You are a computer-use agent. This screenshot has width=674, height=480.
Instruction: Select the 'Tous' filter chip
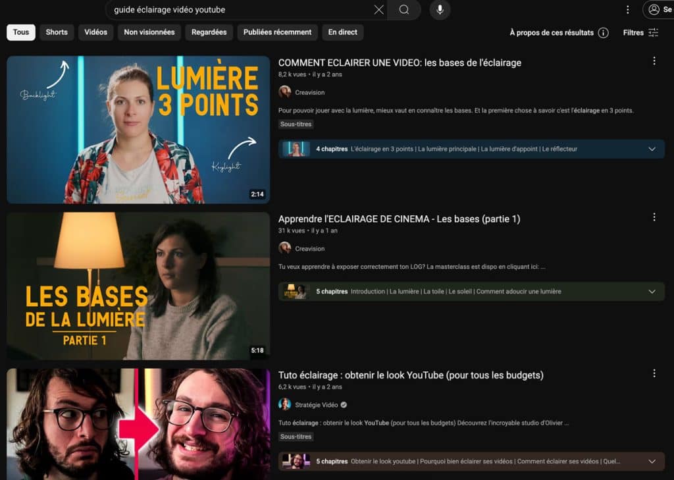pos(21,32)
